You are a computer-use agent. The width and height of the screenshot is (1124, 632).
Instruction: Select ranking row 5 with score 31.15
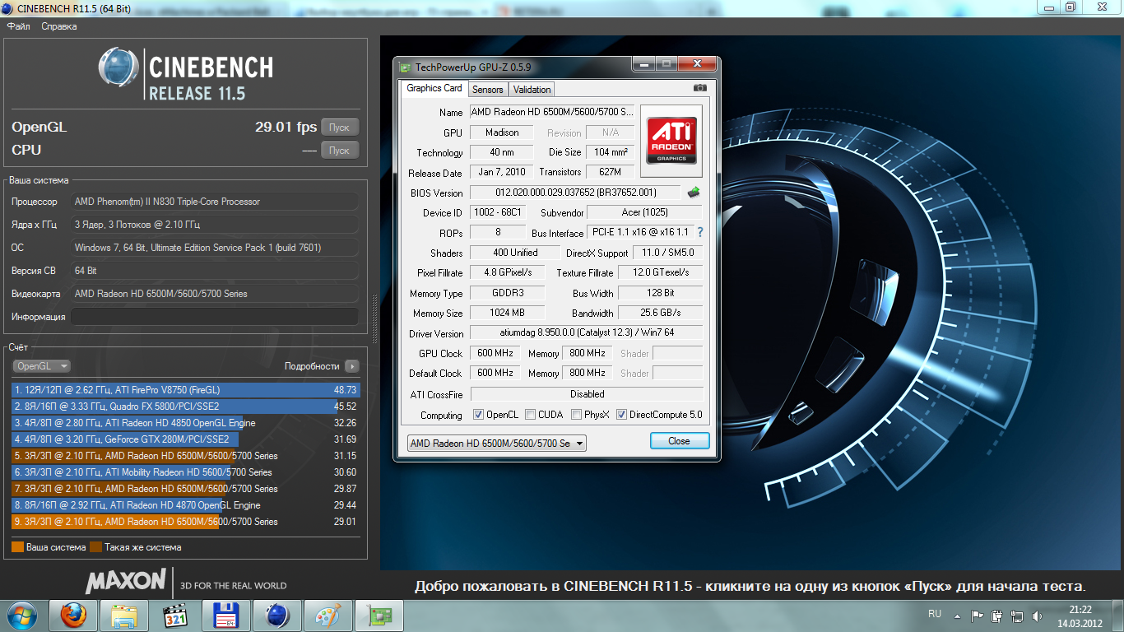coord(186,456)
